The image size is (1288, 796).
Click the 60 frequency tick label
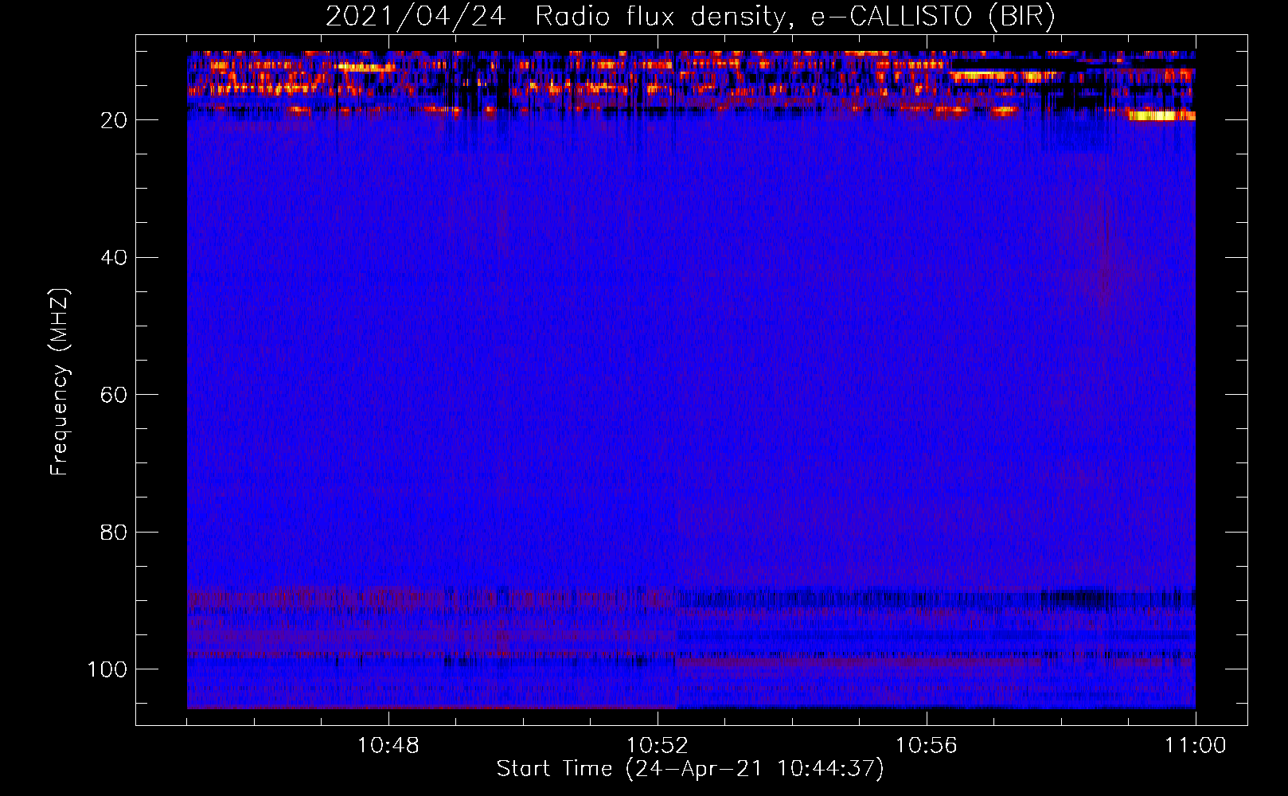click(x=114, y=395)
